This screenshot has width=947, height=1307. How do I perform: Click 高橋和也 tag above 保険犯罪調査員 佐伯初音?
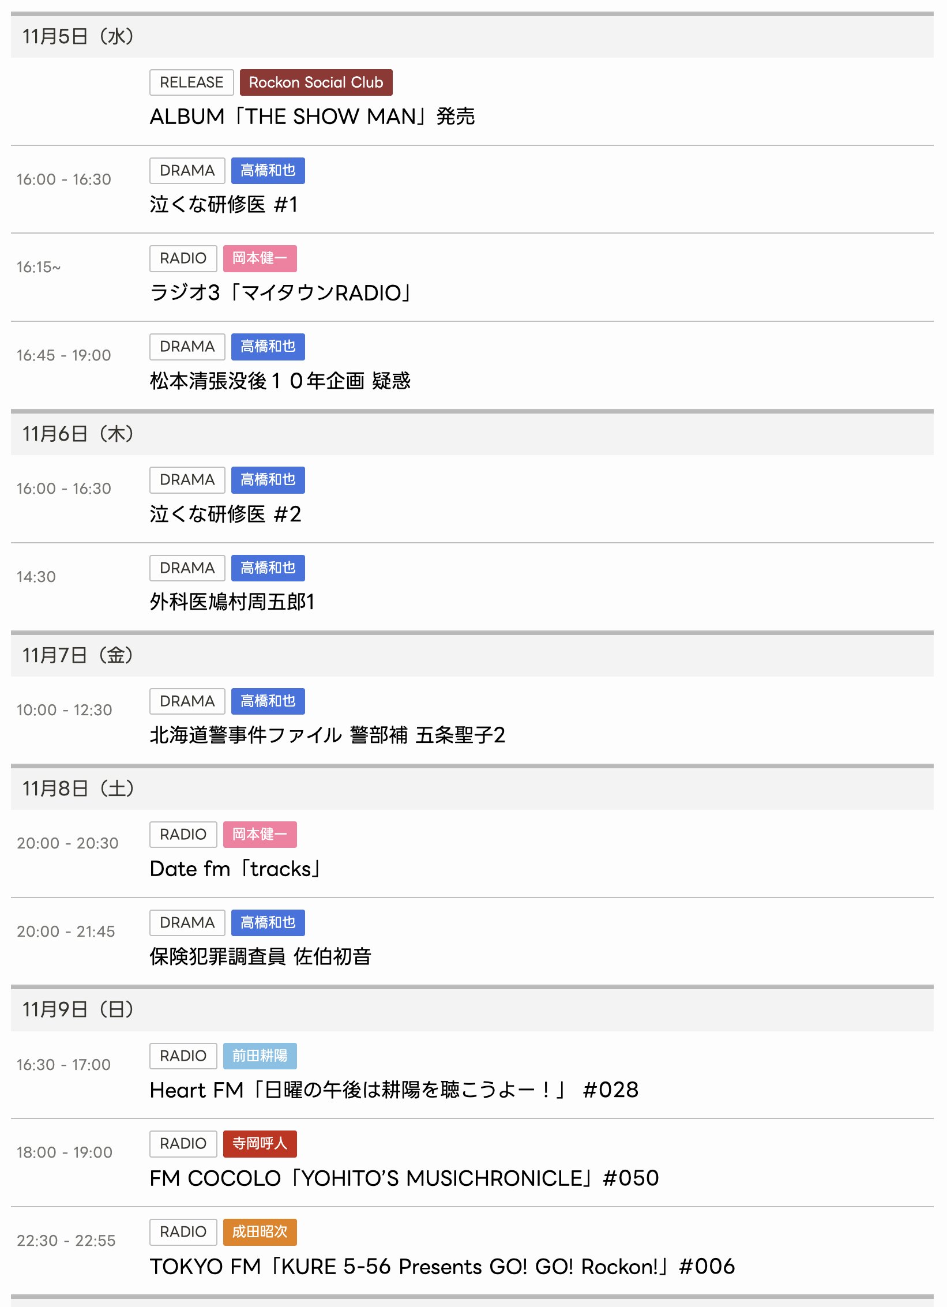(268, 923)
